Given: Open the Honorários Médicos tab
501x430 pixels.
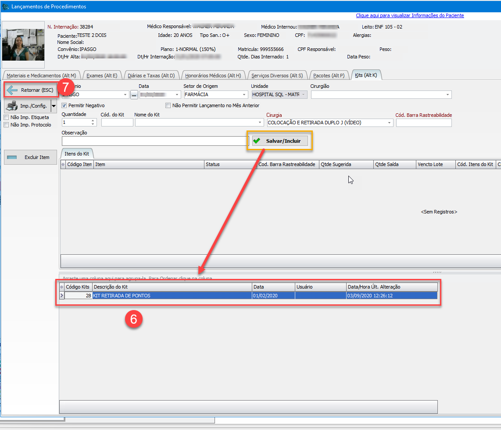Looking at the screenshot, I should click(x=213, y=76).
